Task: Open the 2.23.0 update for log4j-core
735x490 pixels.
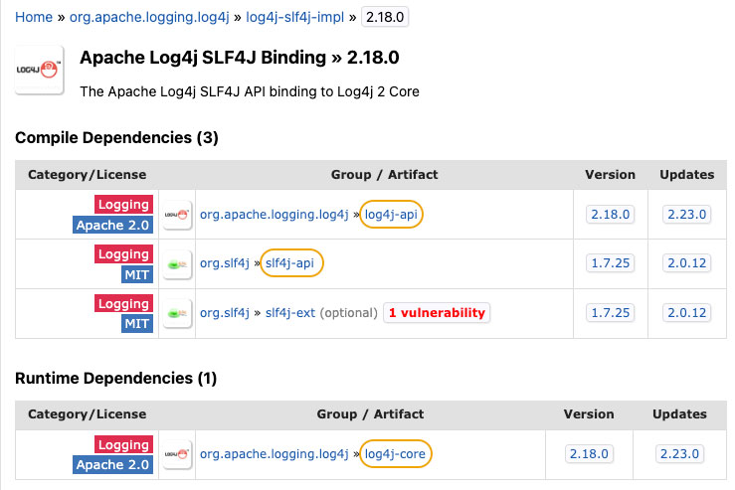Action: tap(679, 454)
